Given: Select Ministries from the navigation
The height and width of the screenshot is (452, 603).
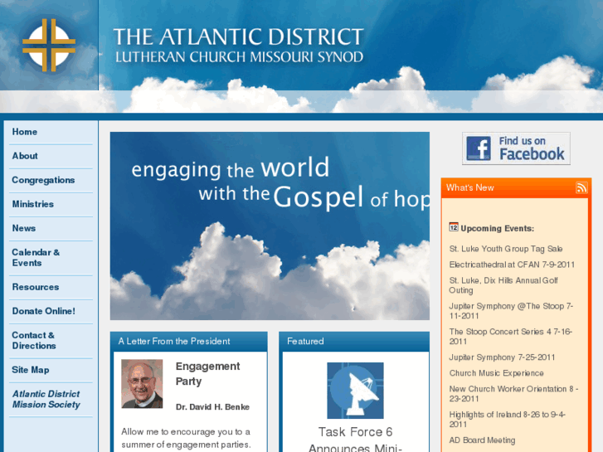Looking at the screenshot, I should click(x=32, y=204).
